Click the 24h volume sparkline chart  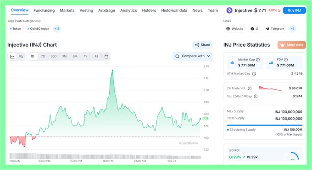(270, 88)
